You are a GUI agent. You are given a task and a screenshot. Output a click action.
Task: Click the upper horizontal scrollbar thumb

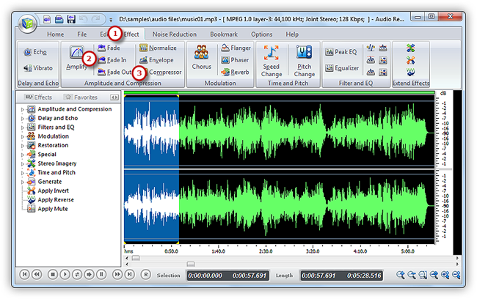pos(136,258)
